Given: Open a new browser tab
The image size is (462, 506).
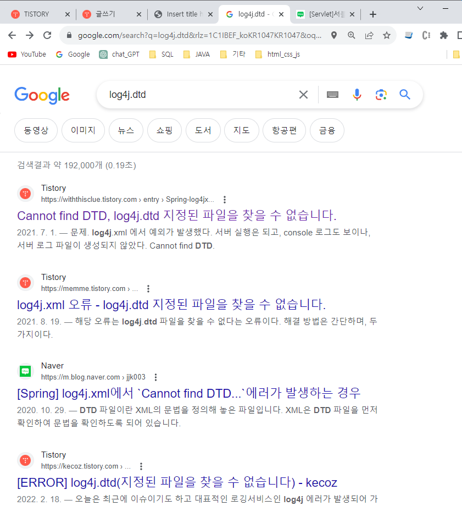Looking at the screenshot, I should click(x=373, y=14).
